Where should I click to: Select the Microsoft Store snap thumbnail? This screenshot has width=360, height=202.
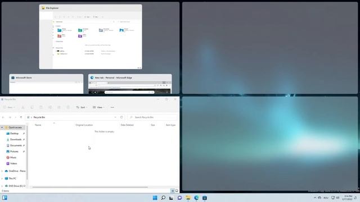pos(46,84)
